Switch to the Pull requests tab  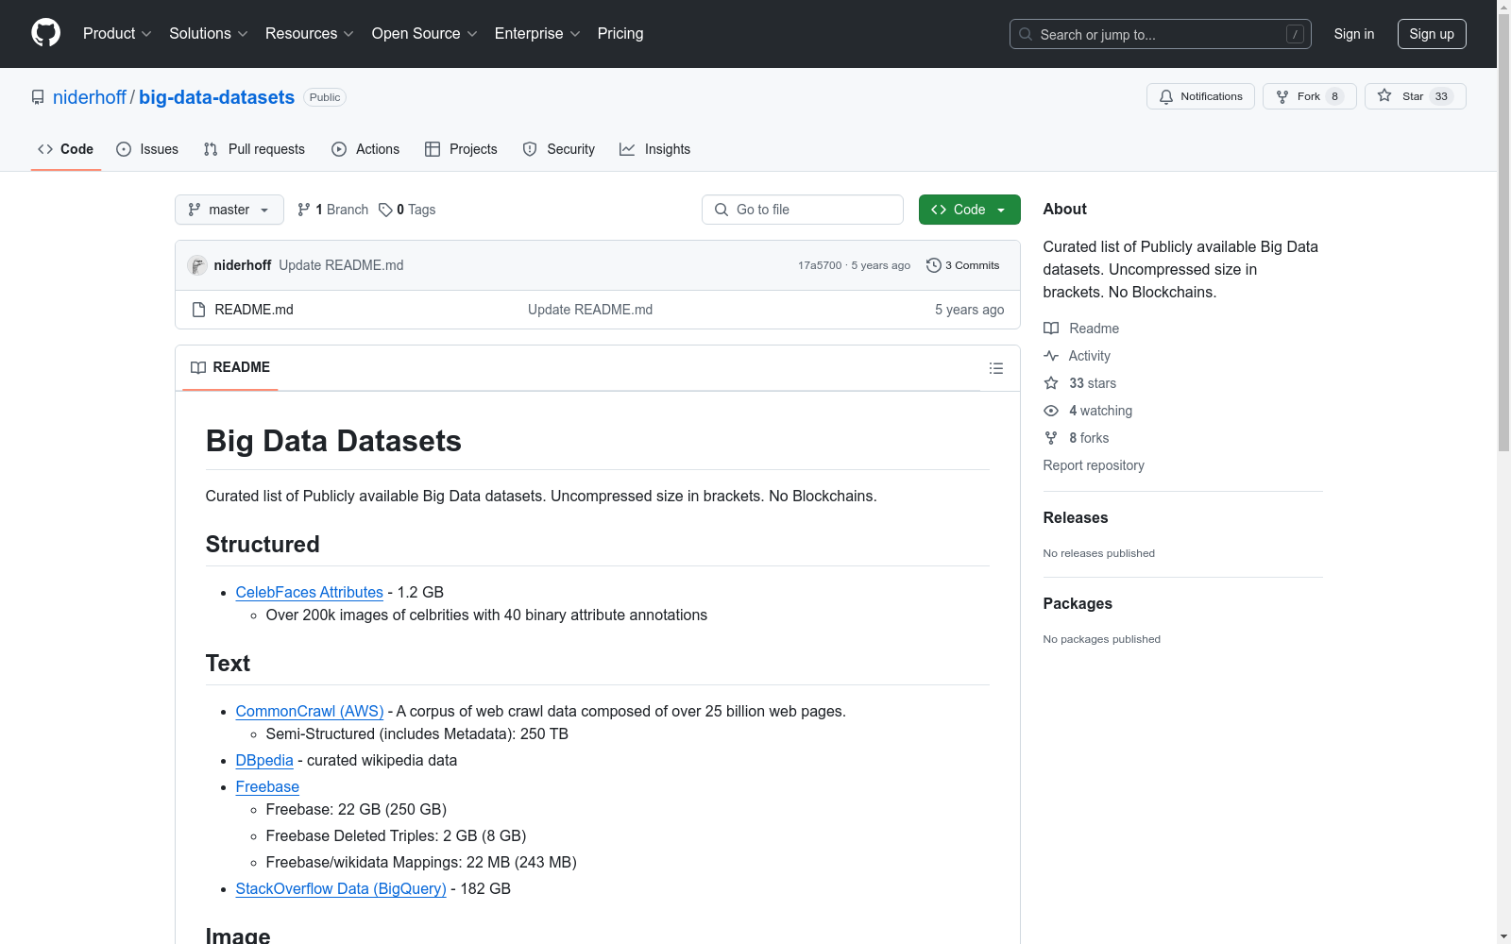point(254,149)
